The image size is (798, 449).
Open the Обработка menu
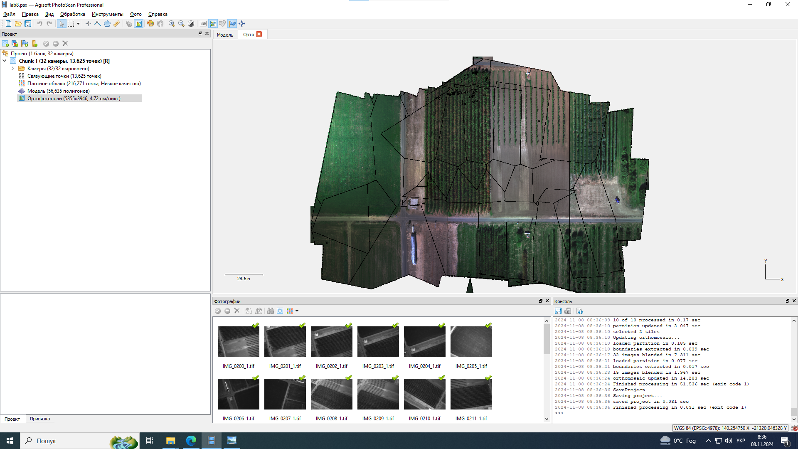pyautogui.click(x=72, y=14)
